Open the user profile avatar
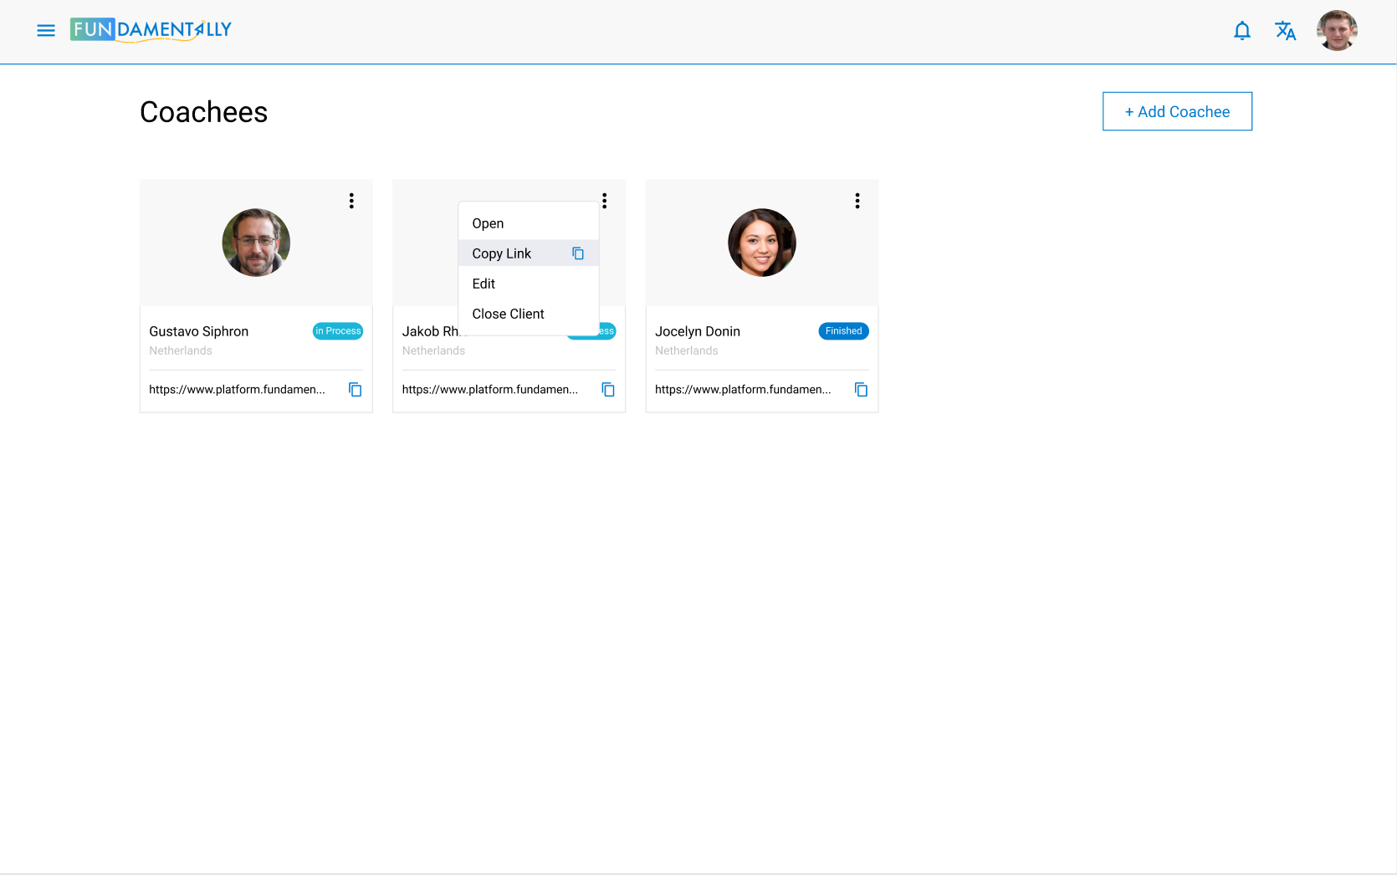The height and width of the screenshot is (875, 1397). 1337,31
